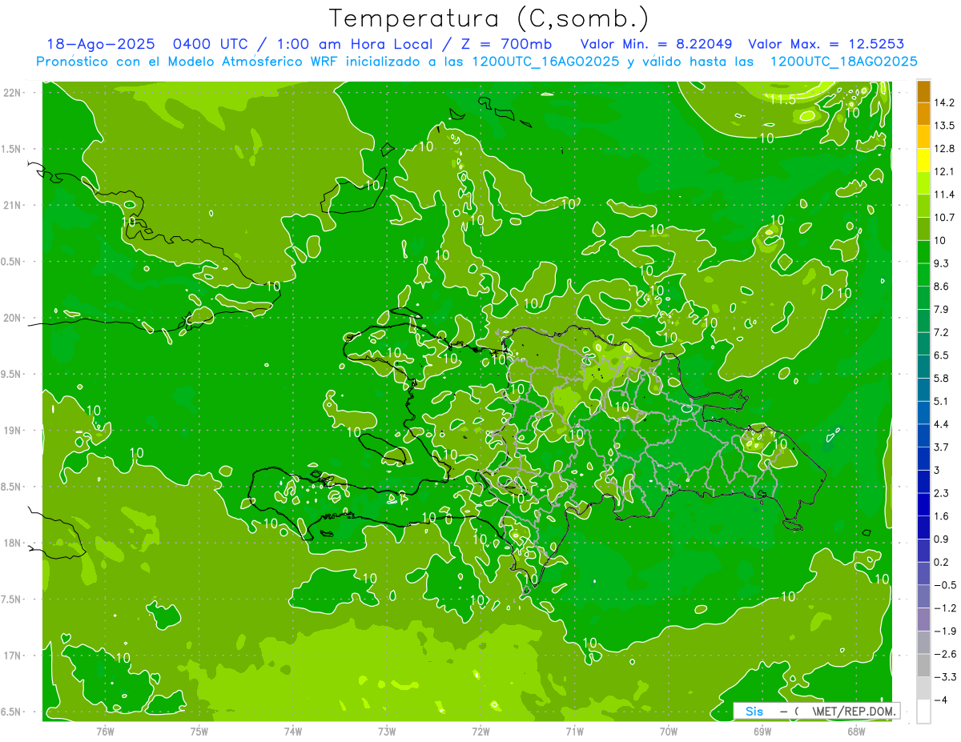Select the "1.5N" latitude axis label
Screen dimensions: 961x742
point(12,149)
